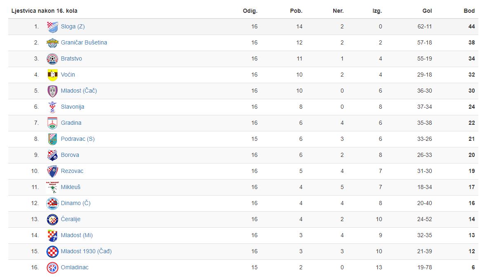499x280 pixels.
Task: Click the Graničar Bušetina club crest
Action: click(52, 42)
